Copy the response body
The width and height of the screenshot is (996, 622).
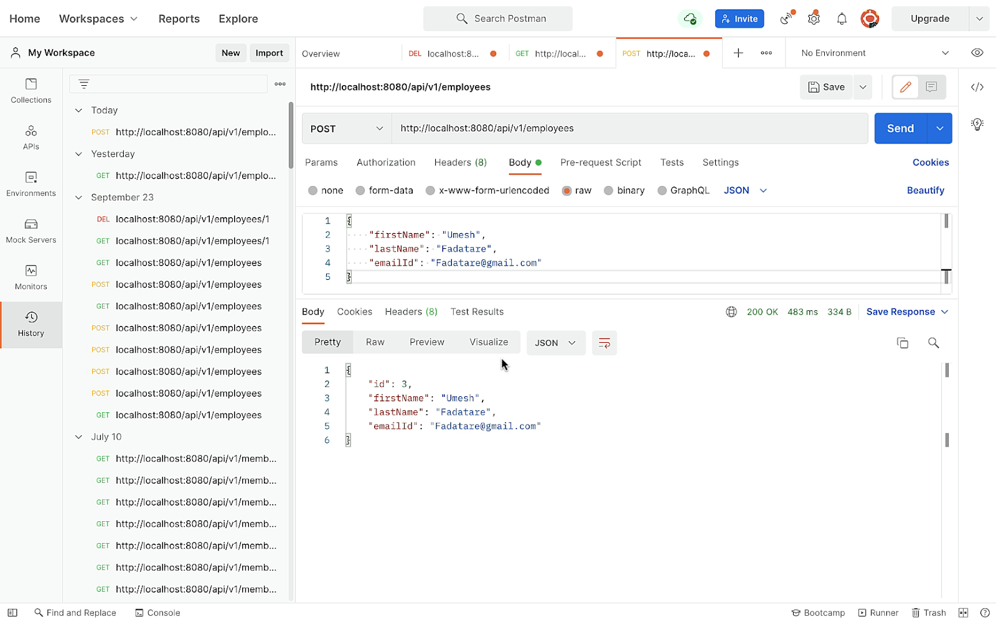pos(903,343)
